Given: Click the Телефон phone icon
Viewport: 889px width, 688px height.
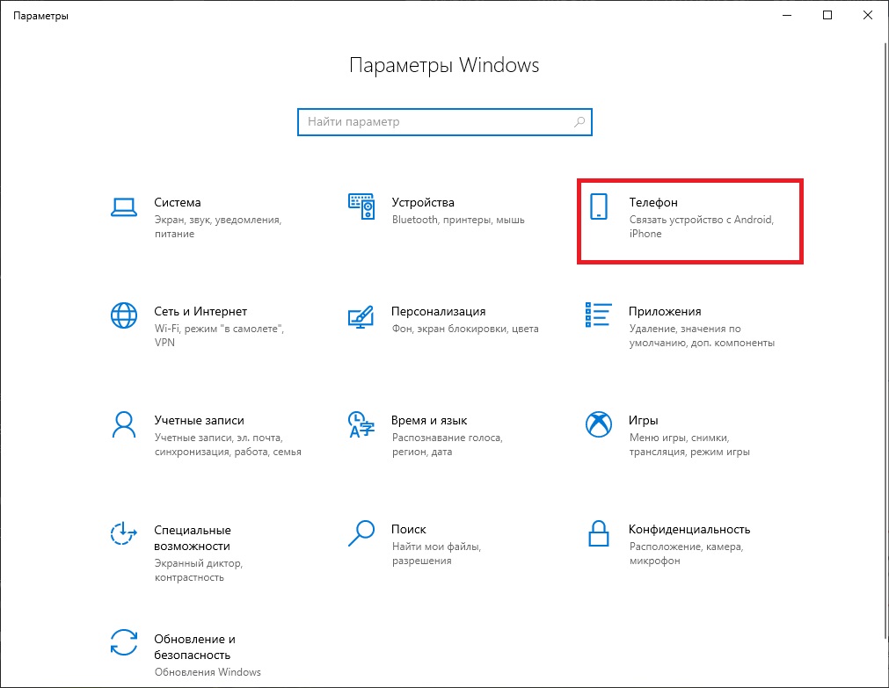Looking at the screenshot, I should 599,206.
